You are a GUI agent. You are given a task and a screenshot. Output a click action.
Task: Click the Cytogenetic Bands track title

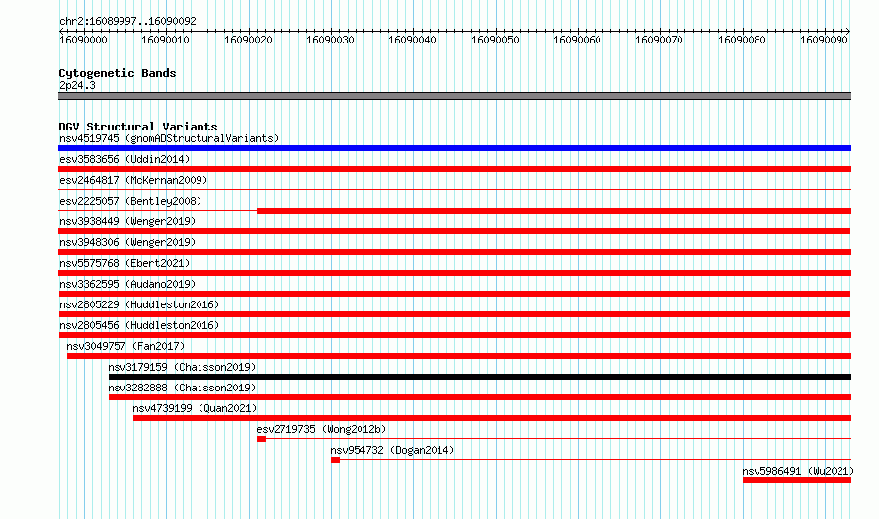point(118,73)
